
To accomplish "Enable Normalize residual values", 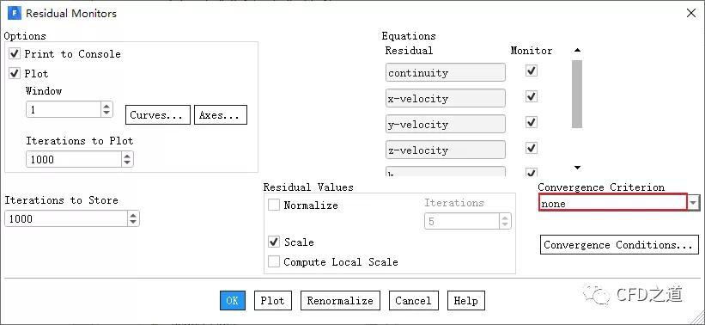I will point(273,205).
